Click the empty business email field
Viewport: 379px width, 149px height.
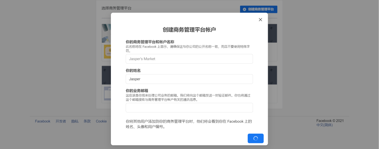189,108
